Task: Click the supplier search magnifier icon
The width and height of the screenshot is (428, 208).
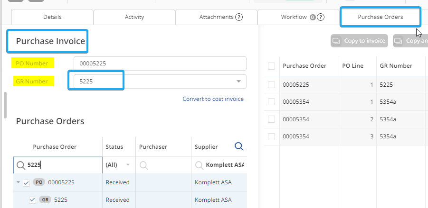Action: point(239,147)
